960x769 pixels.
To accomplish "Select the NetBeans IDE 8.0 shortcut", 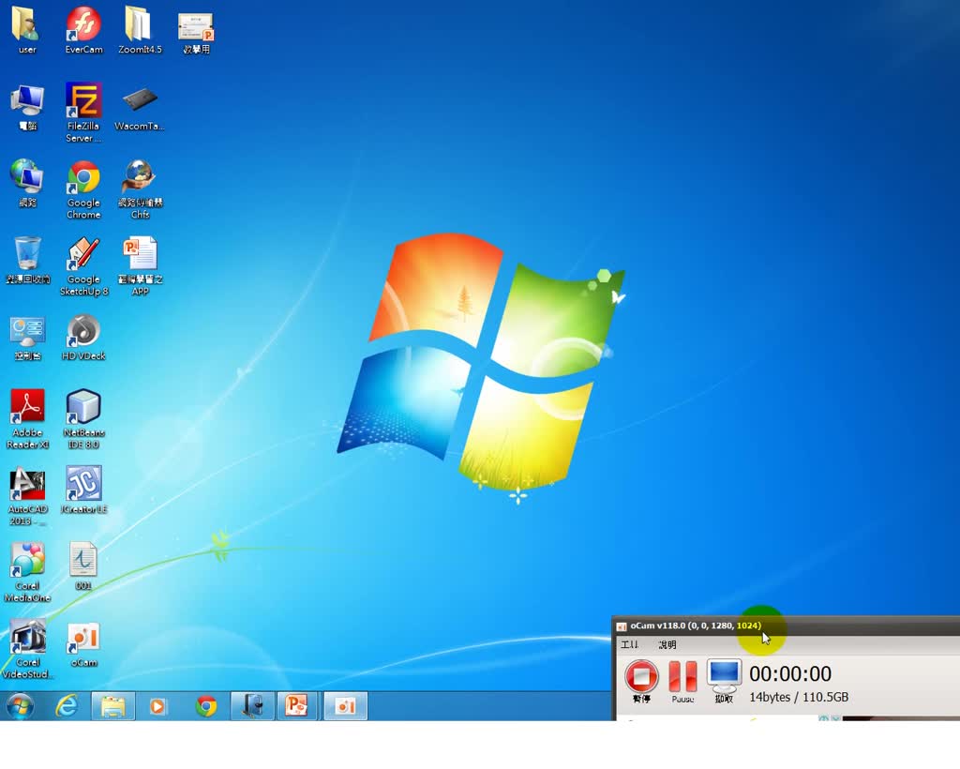I will pos(83,419).
